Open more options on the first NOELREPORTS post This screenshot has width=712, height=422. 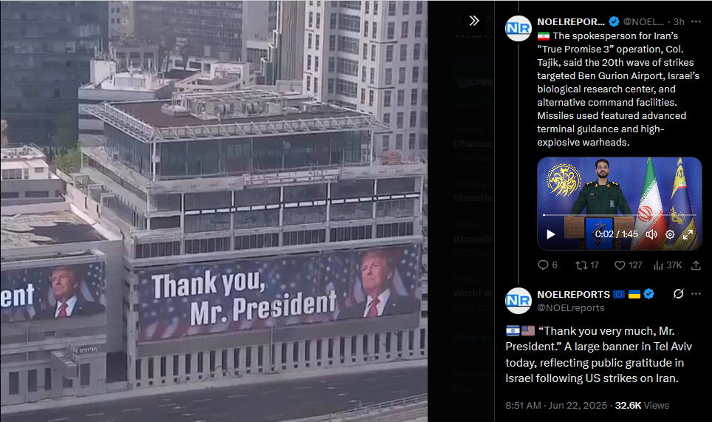coord(696,22)
